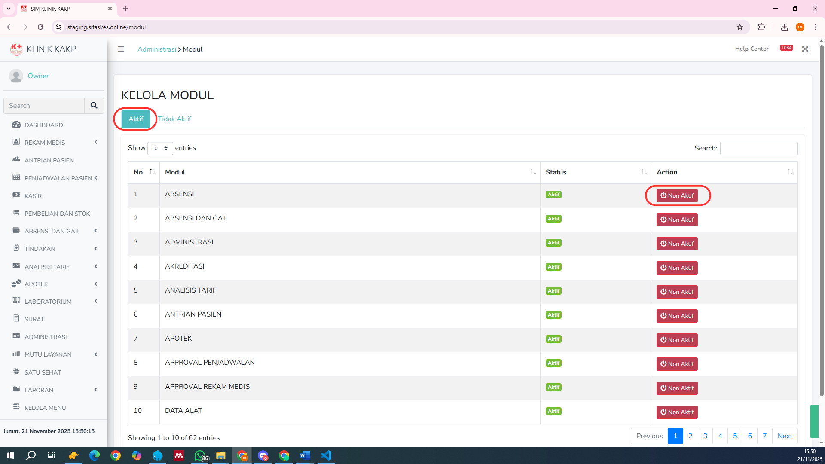Open Satu Sehat sidebar icon
825x464 pixels.
coord(16,372)
